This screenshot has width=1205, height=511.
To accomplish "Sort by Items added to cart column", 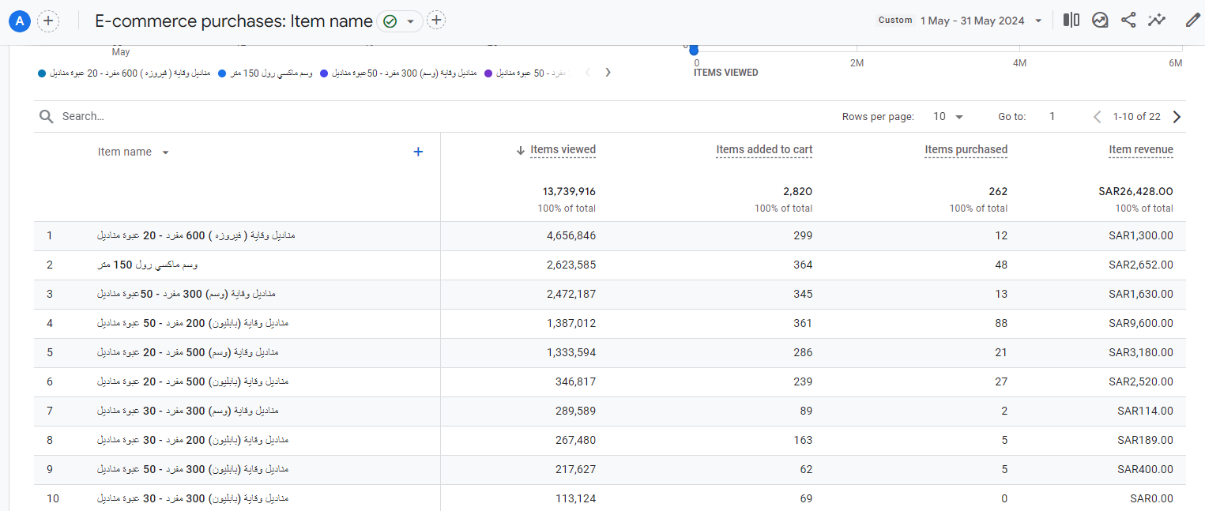I will point(763,149).
